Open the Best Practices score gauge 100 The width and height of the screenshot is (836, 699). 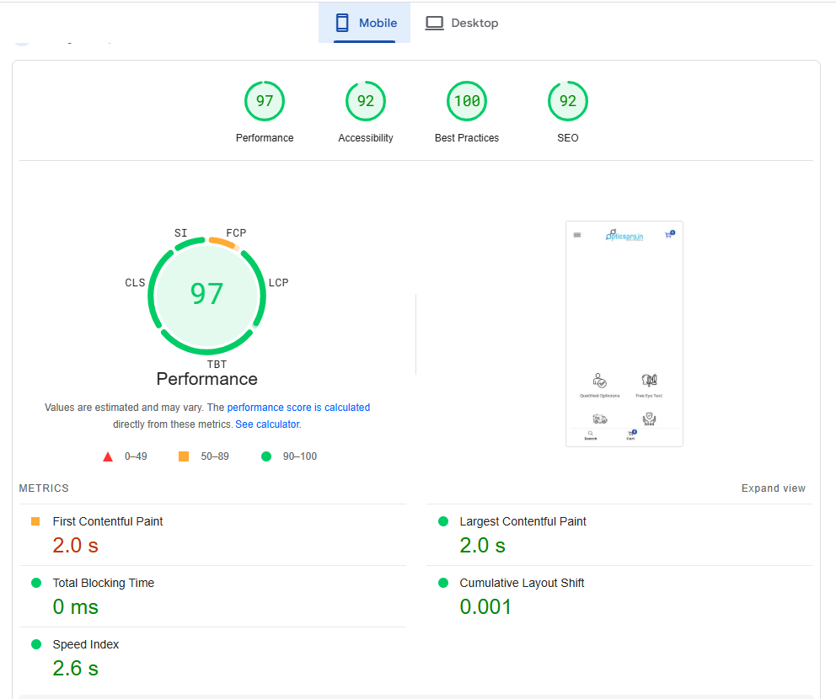coord(467,101)
